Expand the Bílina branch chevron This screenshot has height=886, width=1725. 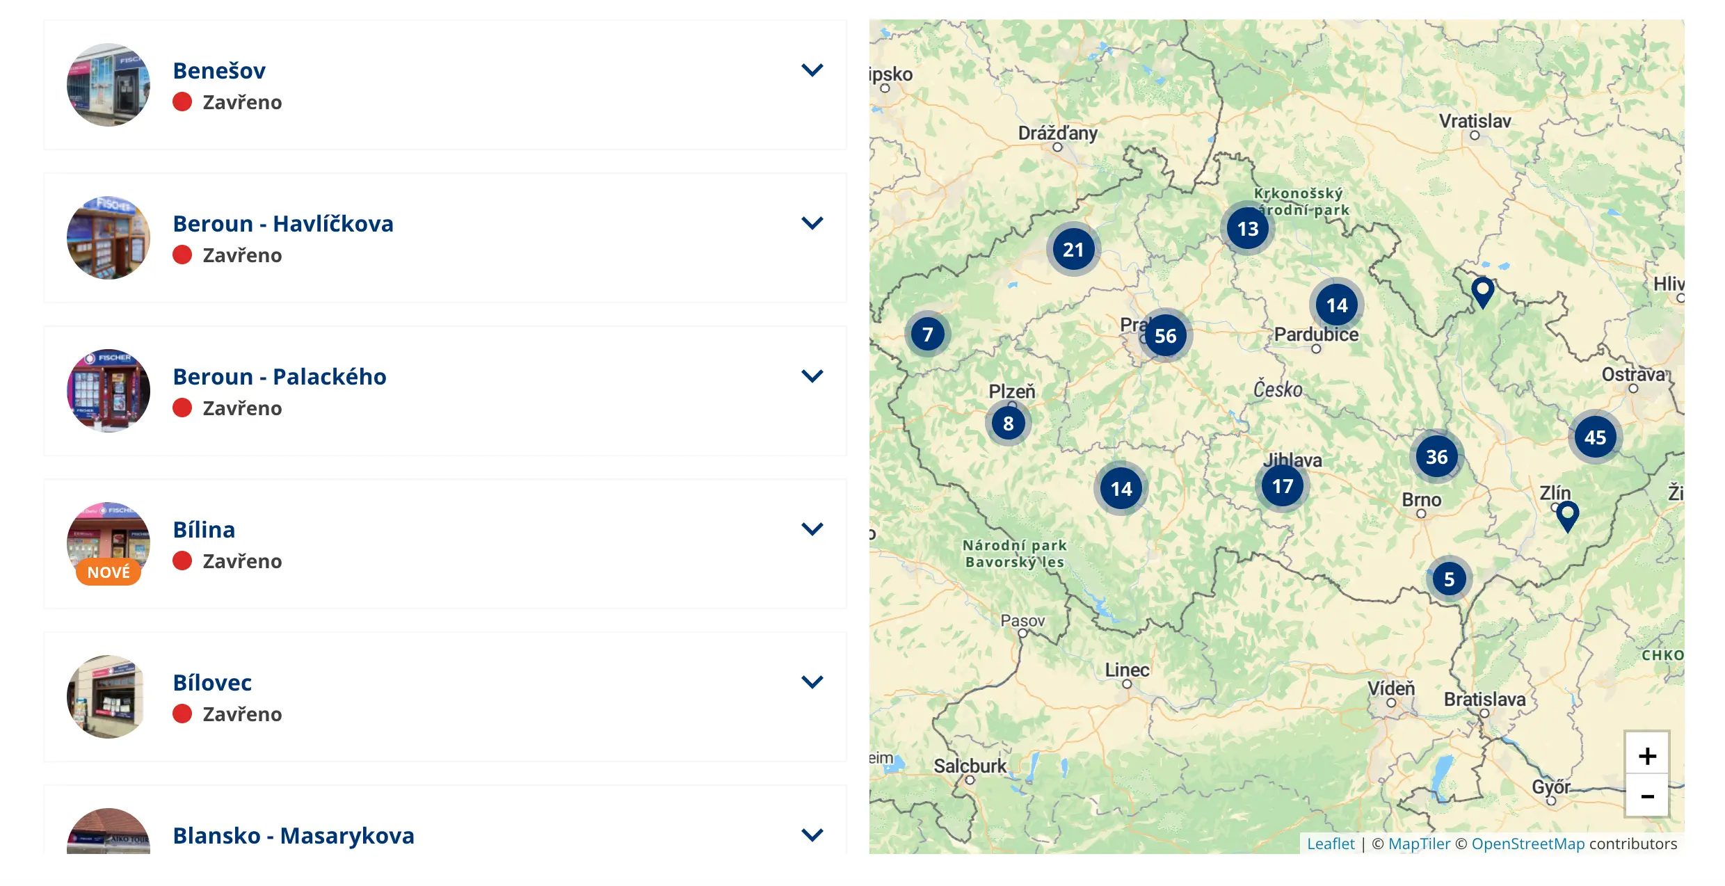(x=812, y=529)
